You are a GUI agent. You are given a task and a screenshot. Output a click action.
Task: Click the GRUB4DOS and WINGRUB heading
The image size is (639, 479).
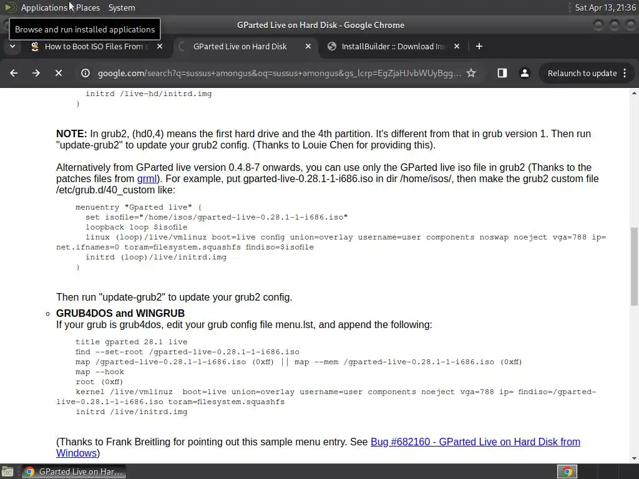(120, 313)
